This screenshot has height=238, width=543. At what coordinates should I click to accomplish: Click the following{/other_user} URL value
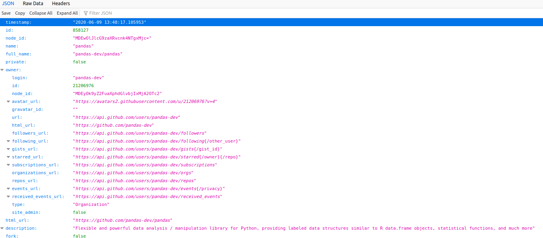point(157,141)
